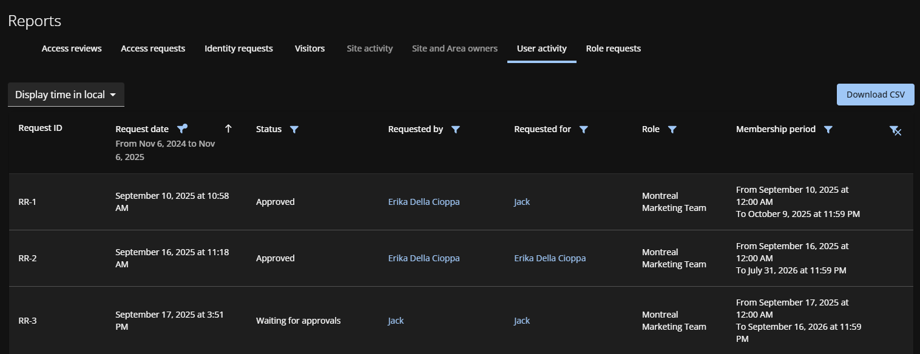Click the Membership period filter icon
Image resolution: width=920 pixels, height=354 pixels.
click(x=828, y=129)
